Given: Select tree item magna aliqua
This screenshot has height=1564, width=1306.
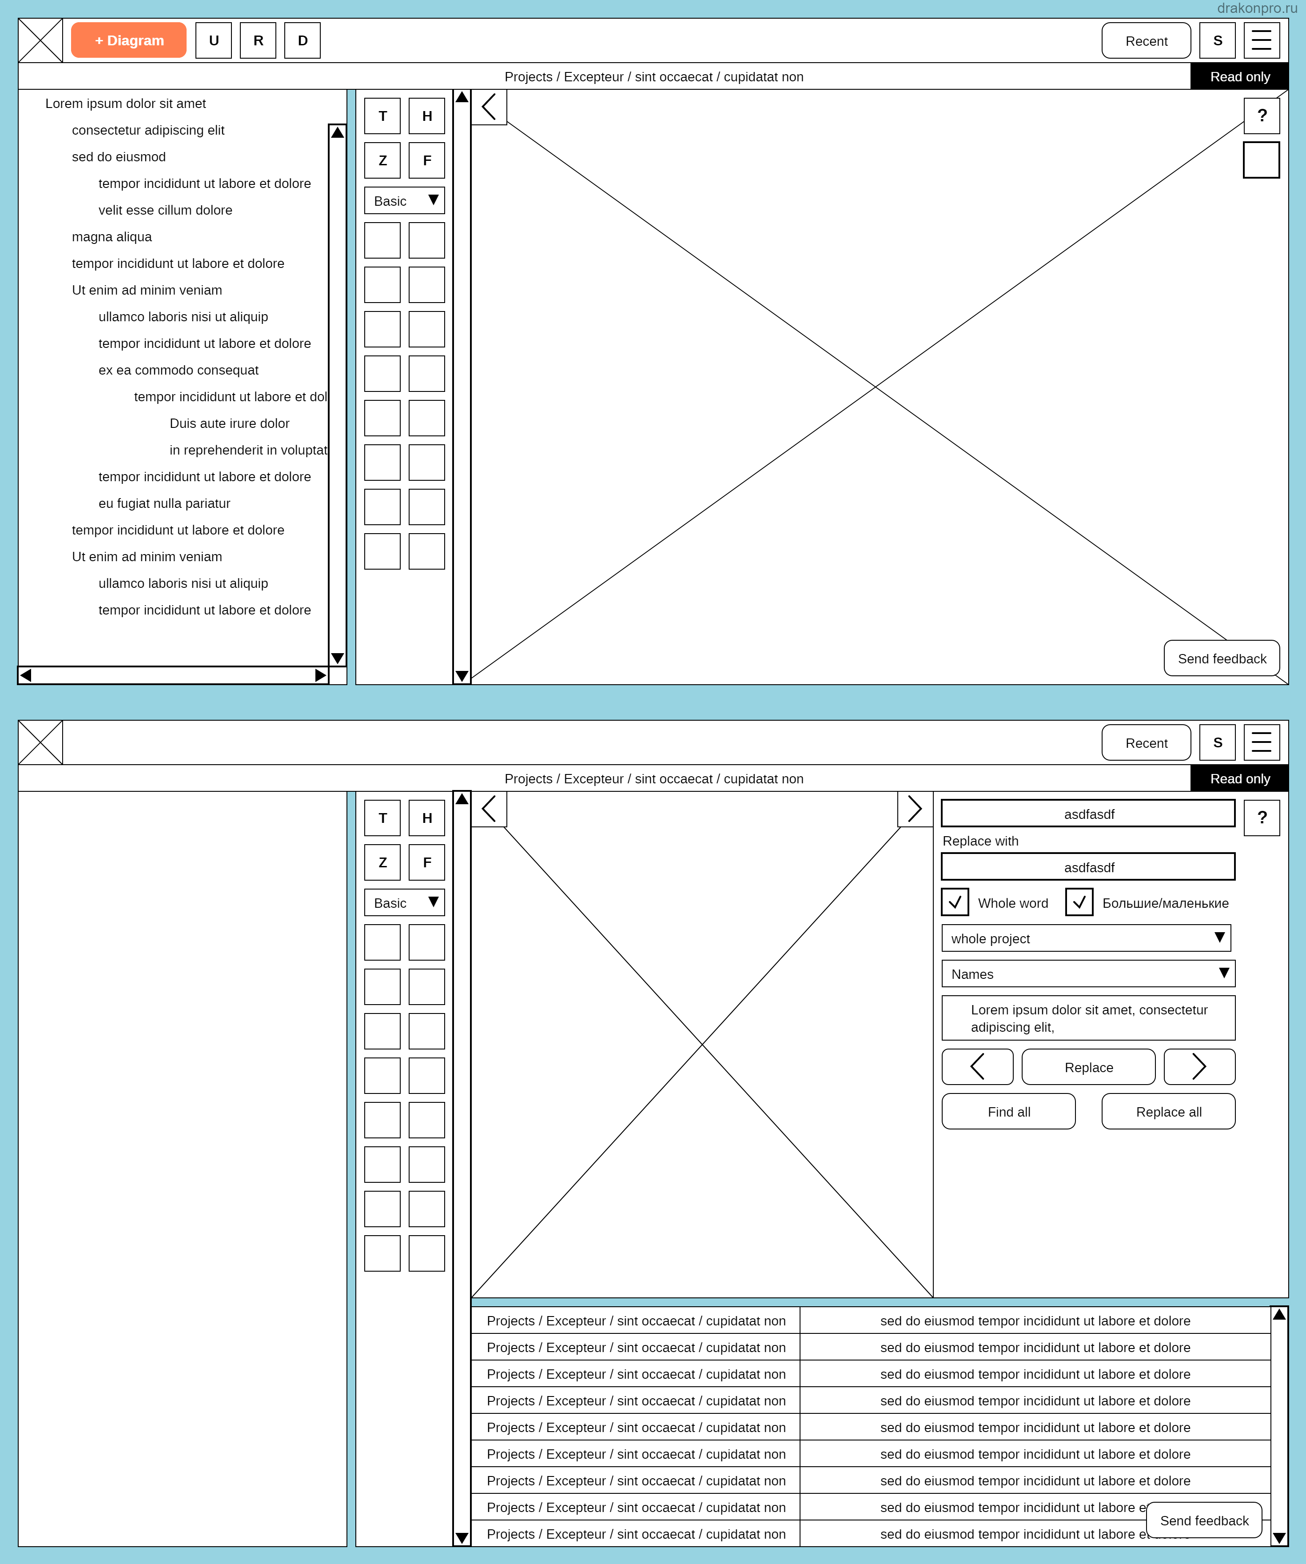Looking at the screenshot, I should pyautogui.click(x=111, y=237).
